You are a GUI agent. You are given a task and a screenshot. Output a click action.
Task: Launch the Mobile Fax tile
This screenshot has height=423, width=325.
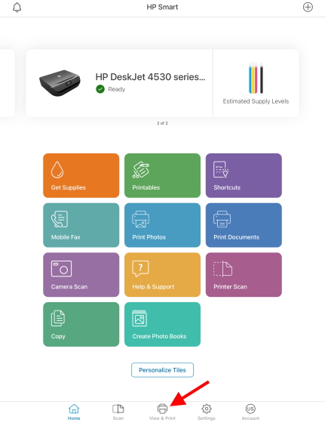click(81, 225)
